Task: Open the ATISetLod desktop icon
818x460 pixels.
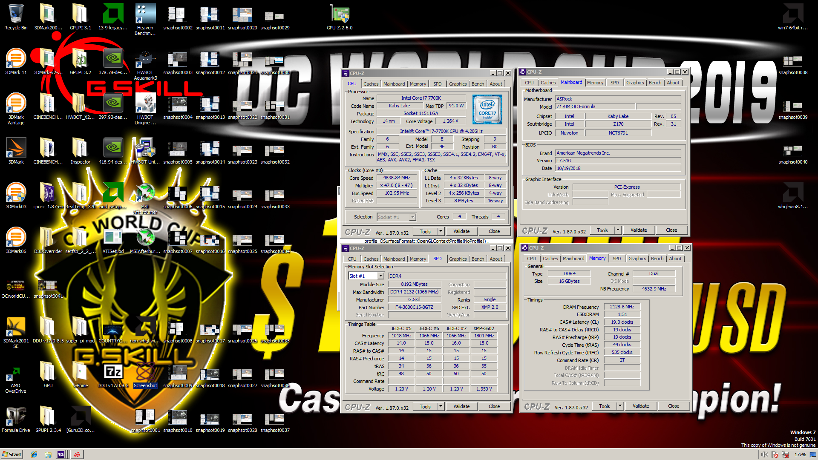Action: (113, 241)
